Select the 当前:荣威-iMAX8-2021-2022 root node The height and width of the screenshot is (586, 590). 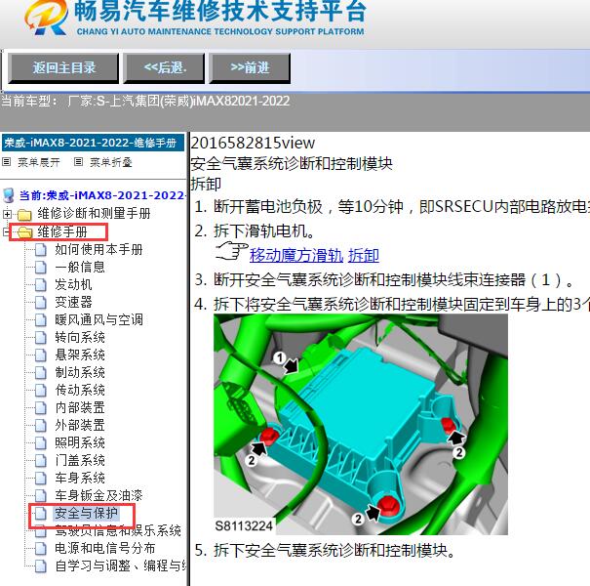102,195
